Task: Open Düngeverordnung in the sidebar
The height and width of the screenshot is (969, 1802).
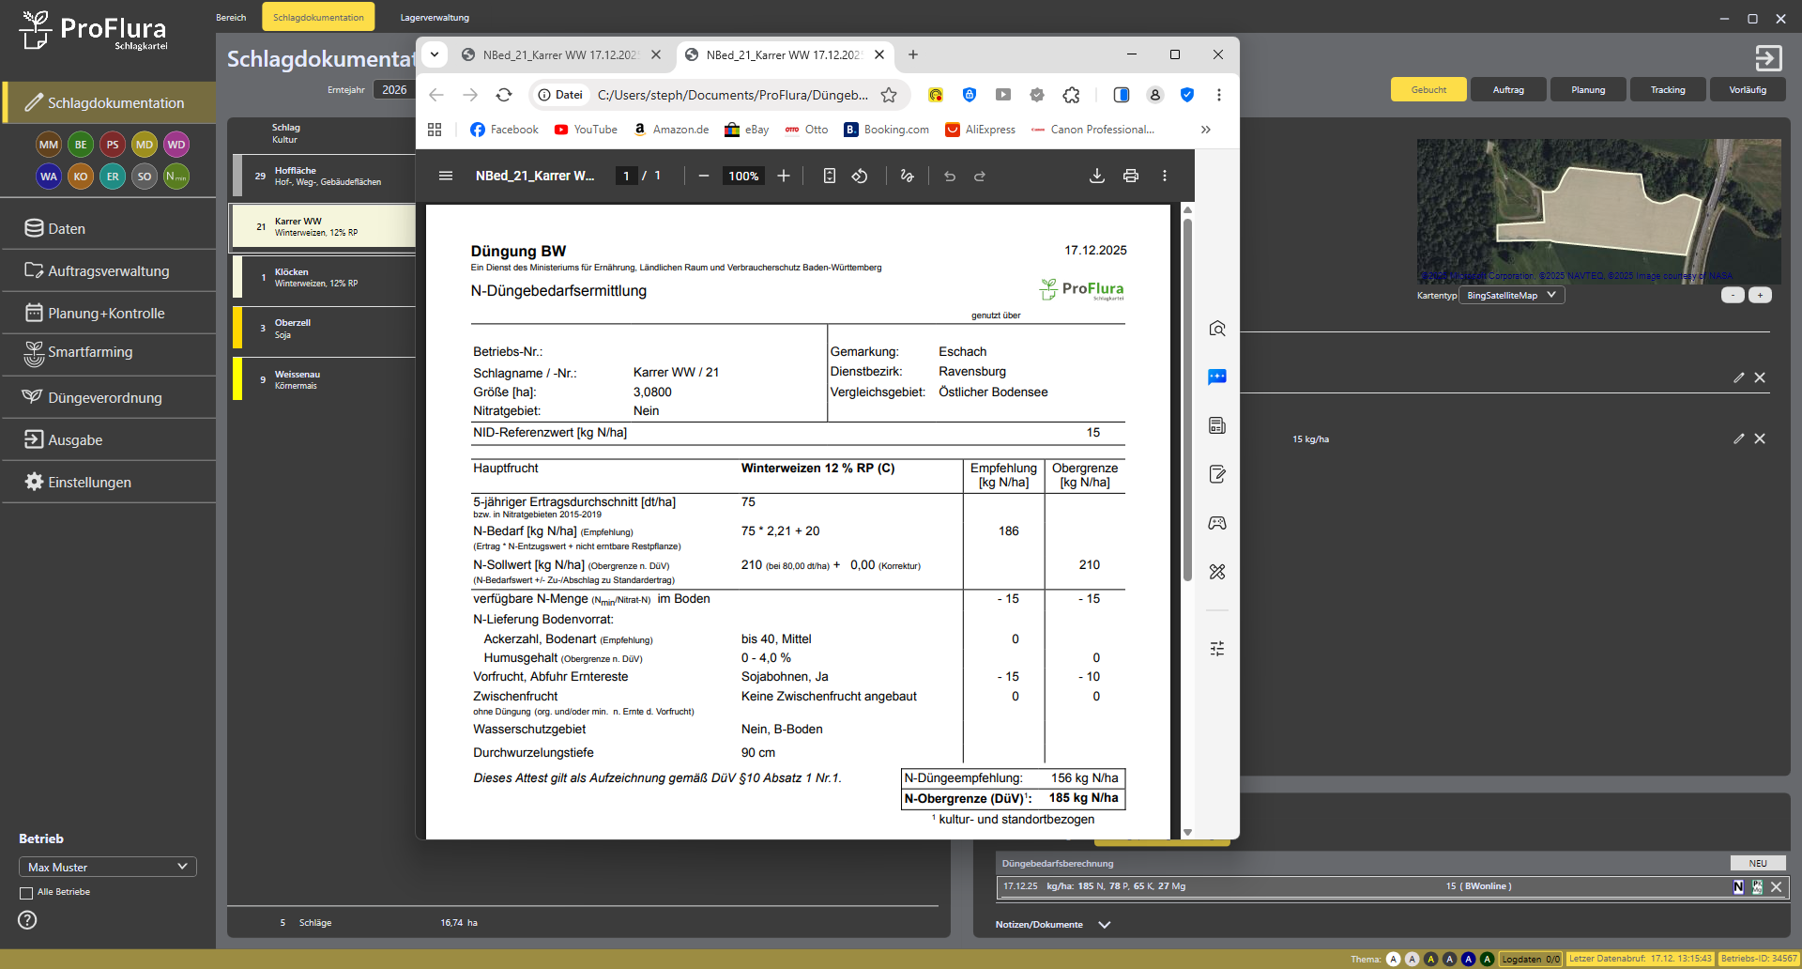Action: coord(104,398)
